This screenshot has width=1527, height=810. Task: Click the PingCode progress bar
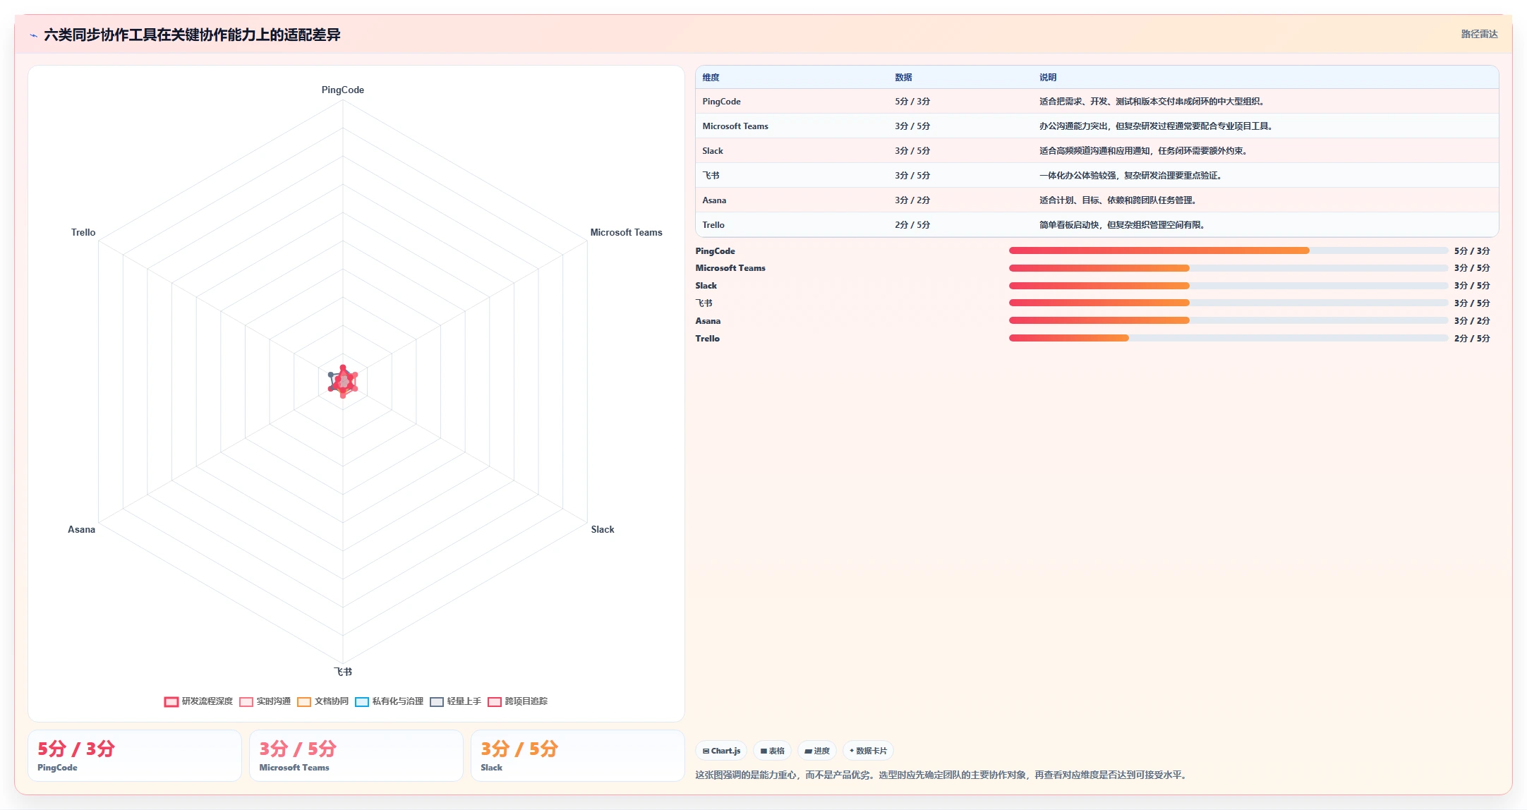1228,250
